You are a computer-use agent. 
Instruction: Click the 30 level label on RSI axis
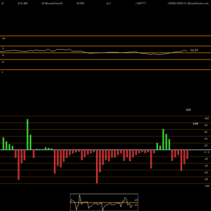(3, 62)
